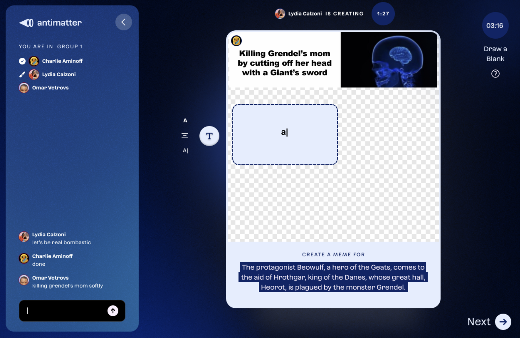Click the 03:16 round timer
Screen dimensions: 520x338
click(495, 26)
